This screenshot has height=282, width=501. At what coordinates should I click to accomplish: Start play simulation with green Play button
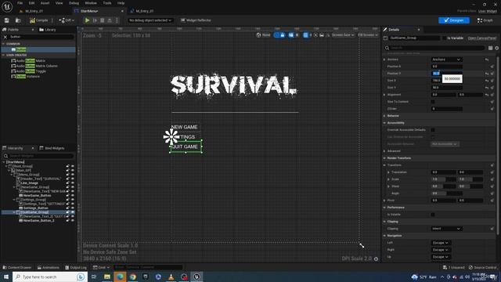click(x=87, y=20)
